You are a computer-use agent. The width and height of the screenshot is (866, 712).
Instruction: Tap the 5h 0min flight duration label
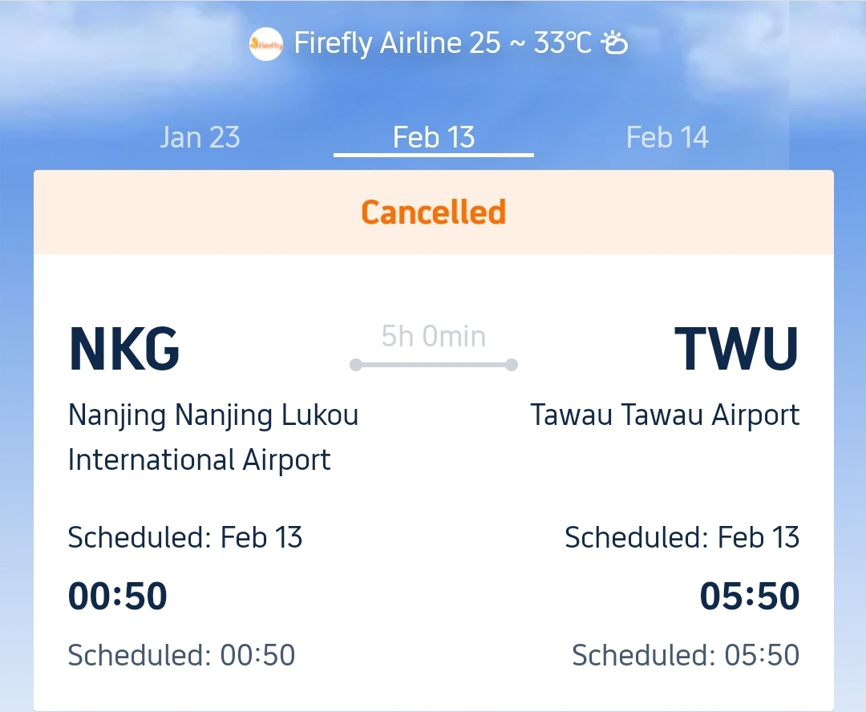[434, 336]
